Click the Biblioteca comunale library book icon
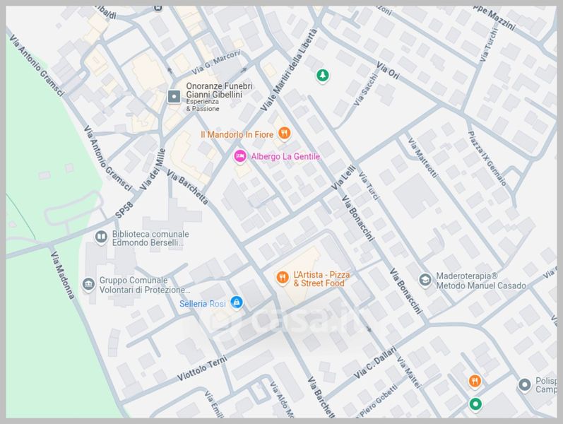This screenshot has height=424, width=563. pyautogui.click(x=101, y=236)
